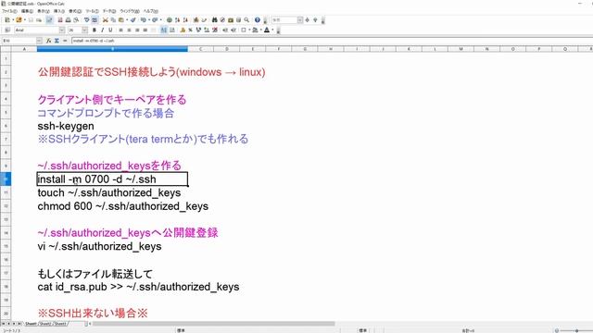593x333 pixels.
Task: Select the Format Paintbrush tool
Action: pyautogui.click(x=132, y=20)
